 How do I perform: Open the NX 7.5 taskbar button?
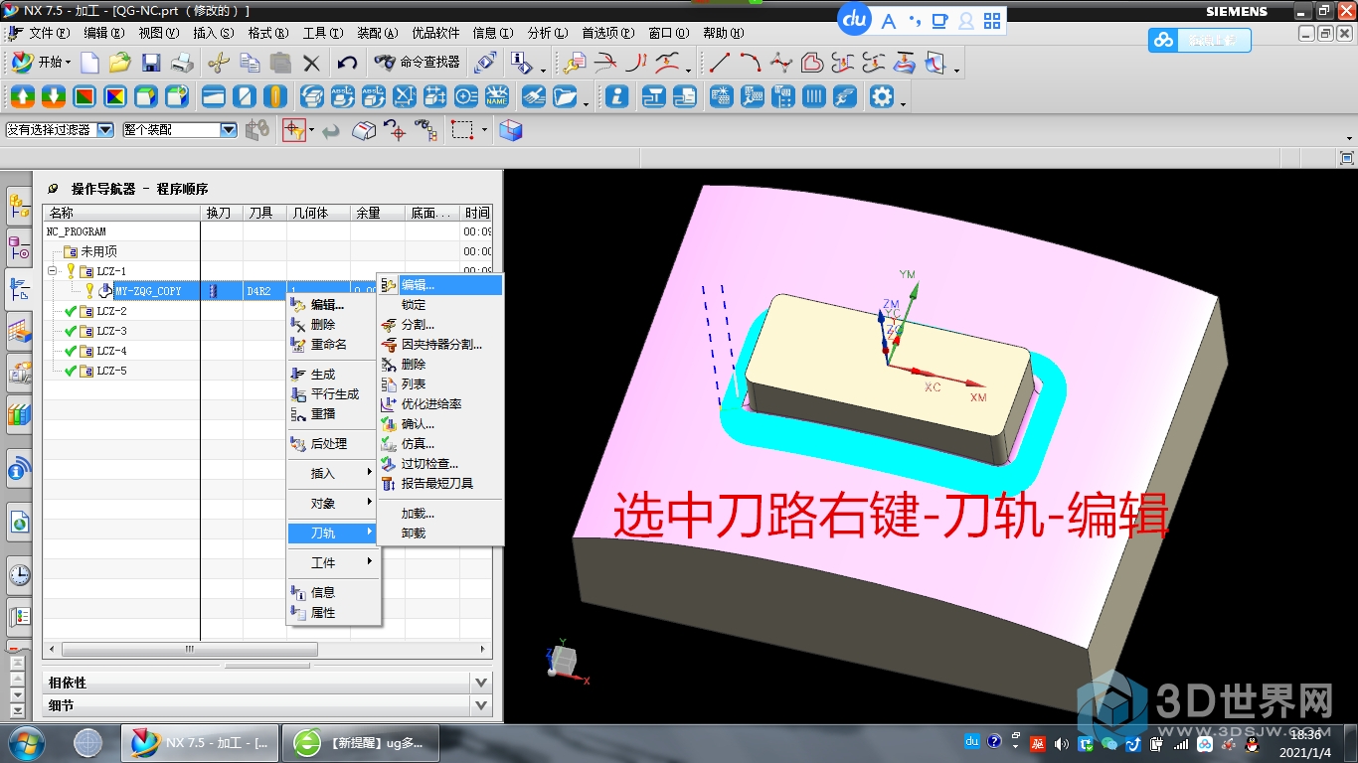coord(198,742)
